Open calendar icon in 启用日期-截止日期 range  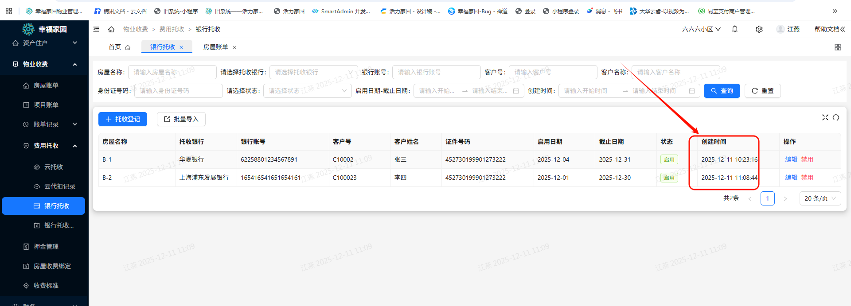[516, 91]
